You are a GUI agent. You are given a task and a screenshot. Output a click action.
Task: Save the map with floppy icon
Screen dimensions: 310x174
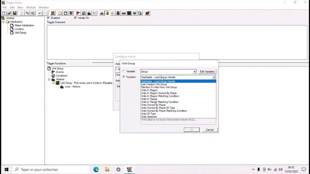(x=15, y=13)
